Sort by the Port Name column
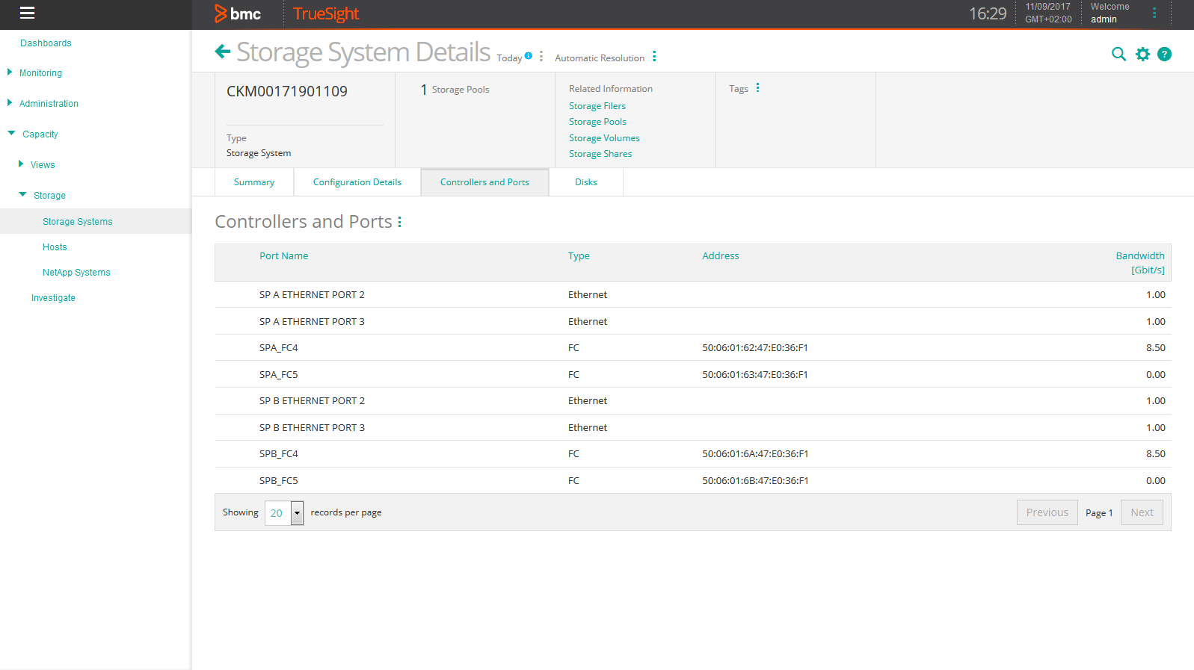 (x=283, y=256)
